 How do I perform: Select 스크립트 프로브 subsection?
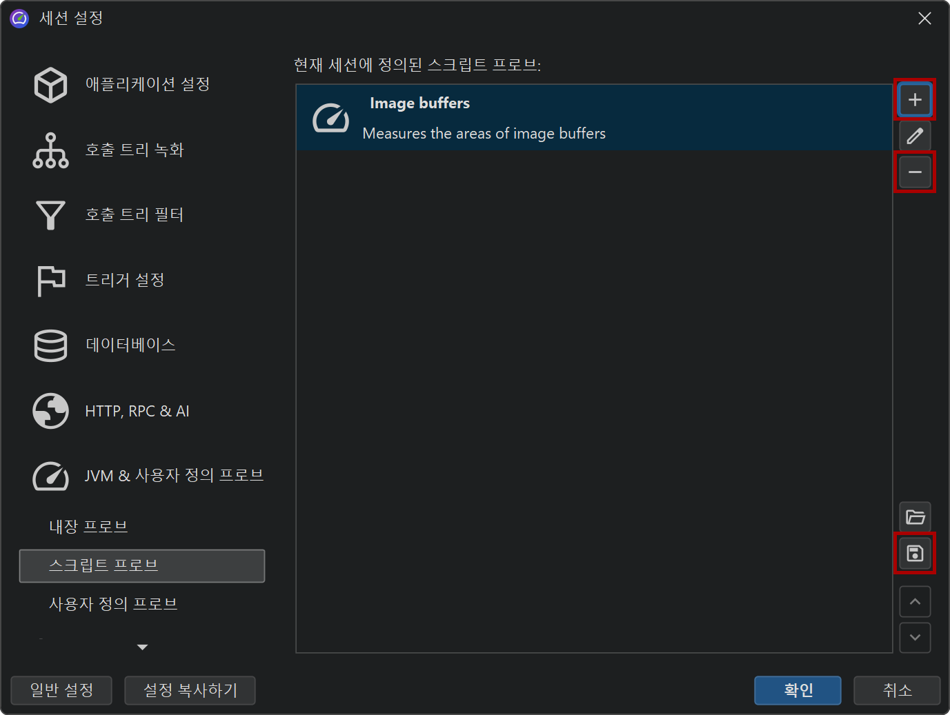coord(142,566)
